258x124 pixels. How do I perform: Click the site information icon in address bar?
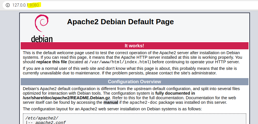(7, 5)
